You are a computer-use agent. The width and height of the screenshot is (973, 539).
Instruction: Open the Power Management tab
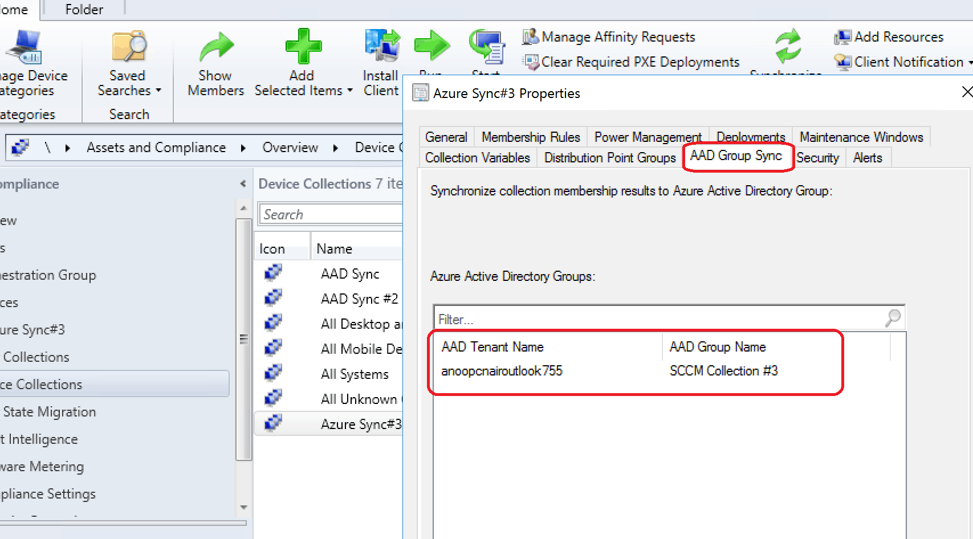point(648,137)
